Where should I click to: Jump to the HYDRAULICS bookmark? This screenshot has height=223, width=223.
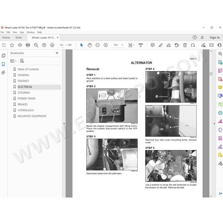click(x=25, y=110)
